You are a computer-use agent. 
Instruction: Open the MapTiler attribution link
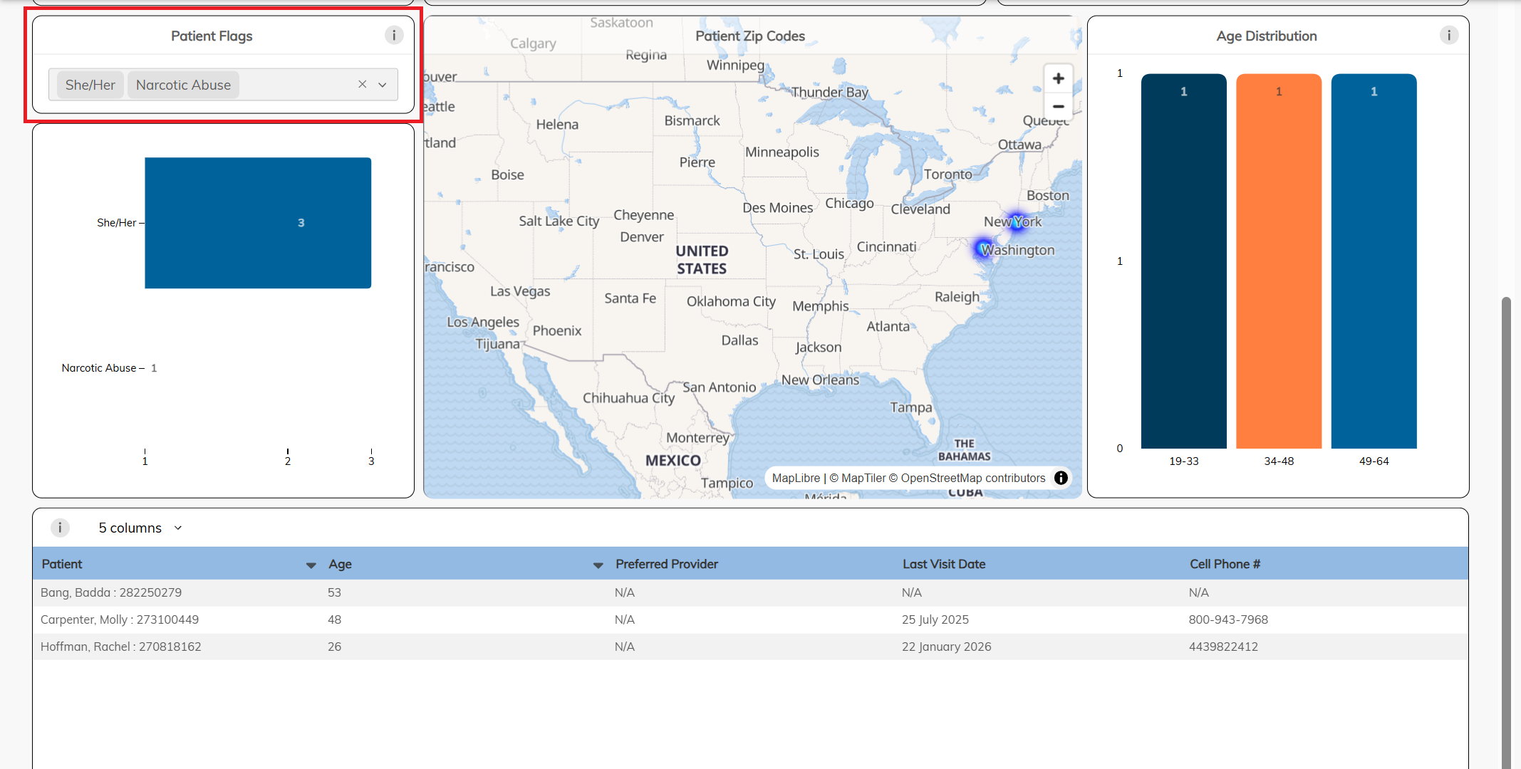[862, 478]
